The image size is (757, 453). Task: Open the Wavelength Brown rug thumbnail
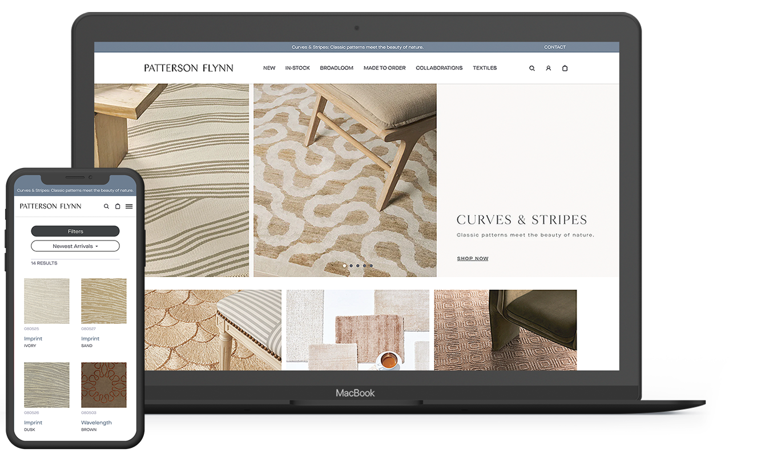(x=104, y=385)
